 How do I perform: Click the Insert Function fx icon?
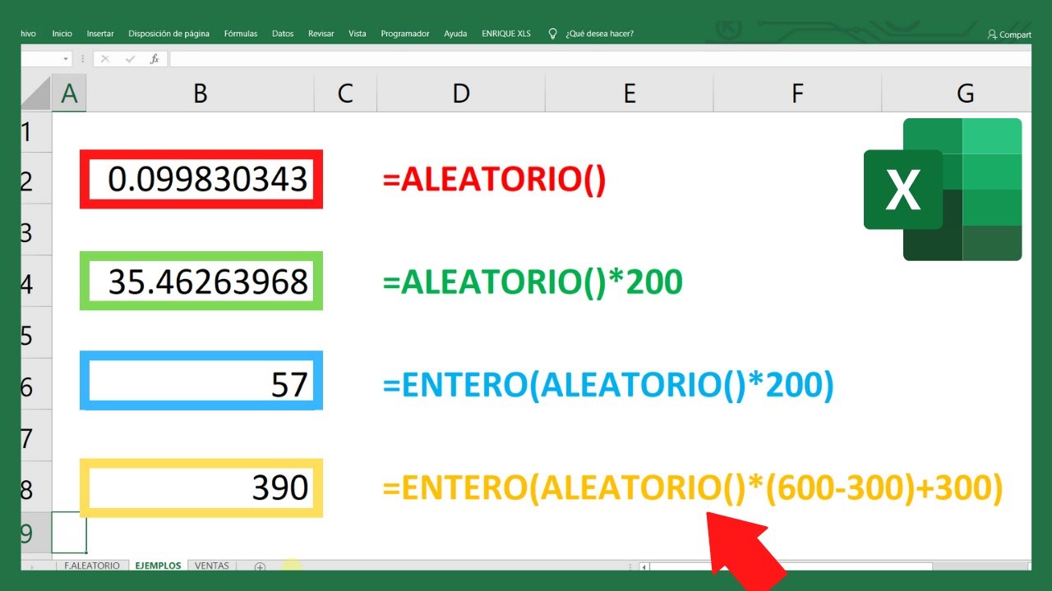[x=154, y=59]
